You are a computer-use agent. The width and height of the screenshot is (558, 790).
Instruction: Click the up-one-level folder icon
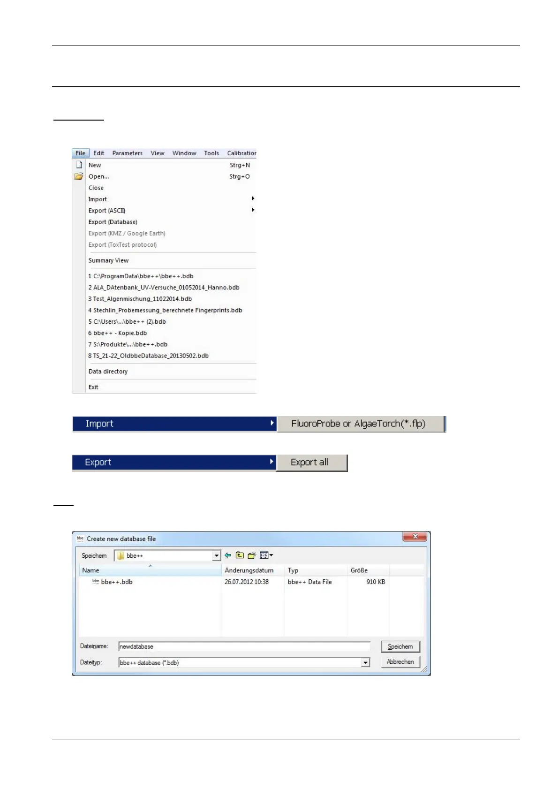[240, 555]
